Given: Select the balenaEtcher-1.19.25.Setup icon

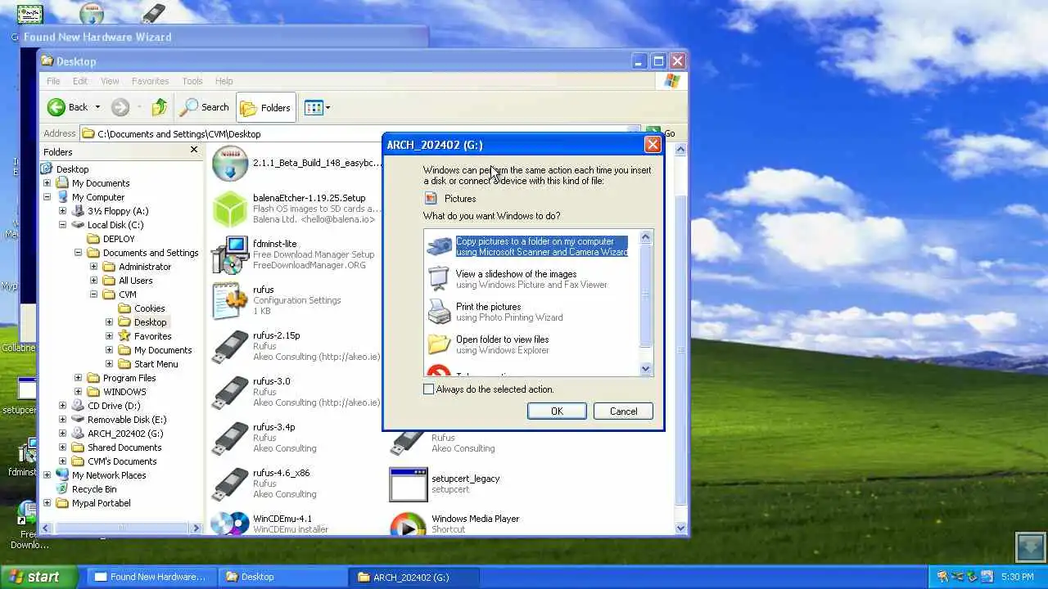Looking at the screenshot, I should [229, 209].
